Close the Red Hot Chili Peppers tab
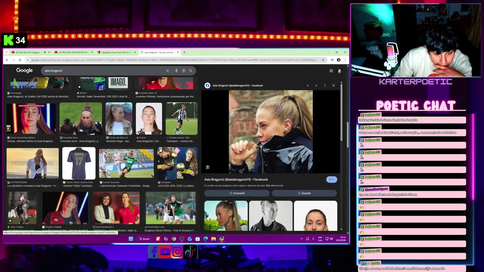The image size is (484, 272). point(50,52)
